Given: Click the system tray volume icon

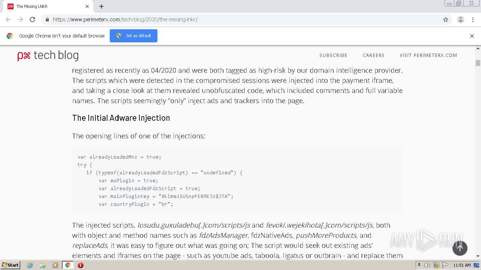Looking at the screenshot, I should coord(427,265).
